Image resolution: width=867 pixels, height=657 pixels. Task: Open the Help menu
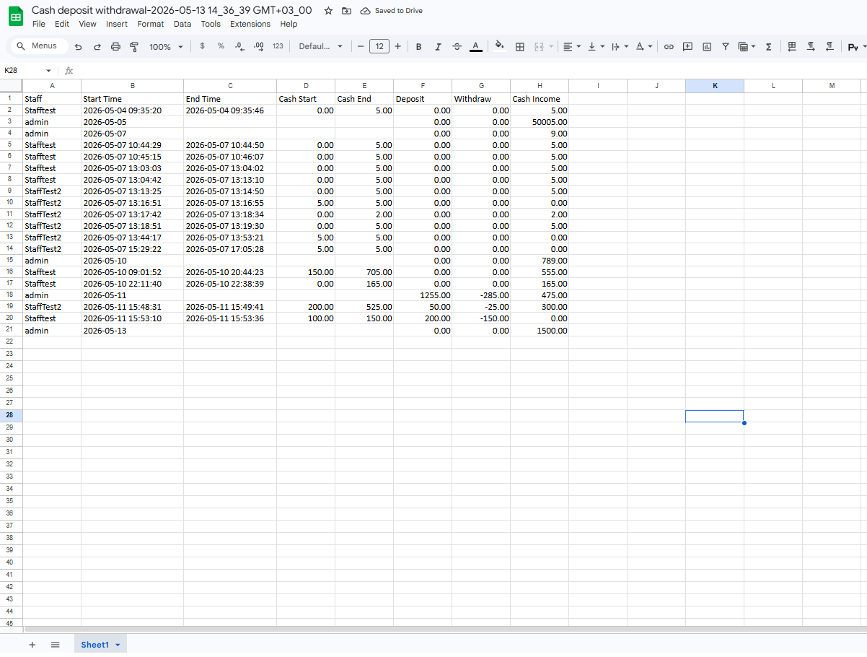pyautogui.click(x=289, y=24)
